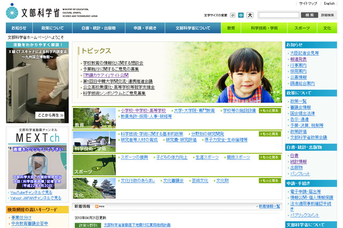Open sidebar link 大臣記者会見等
This screenshot has height=228, width=343.
304,53
